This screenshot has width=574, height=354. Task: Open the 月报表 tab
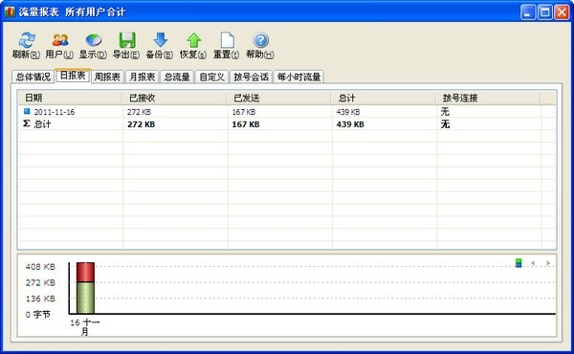[143, 77]
